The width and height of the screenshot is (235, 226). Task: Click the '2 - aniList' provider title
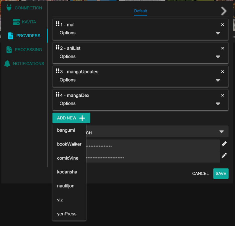(70, 48)
